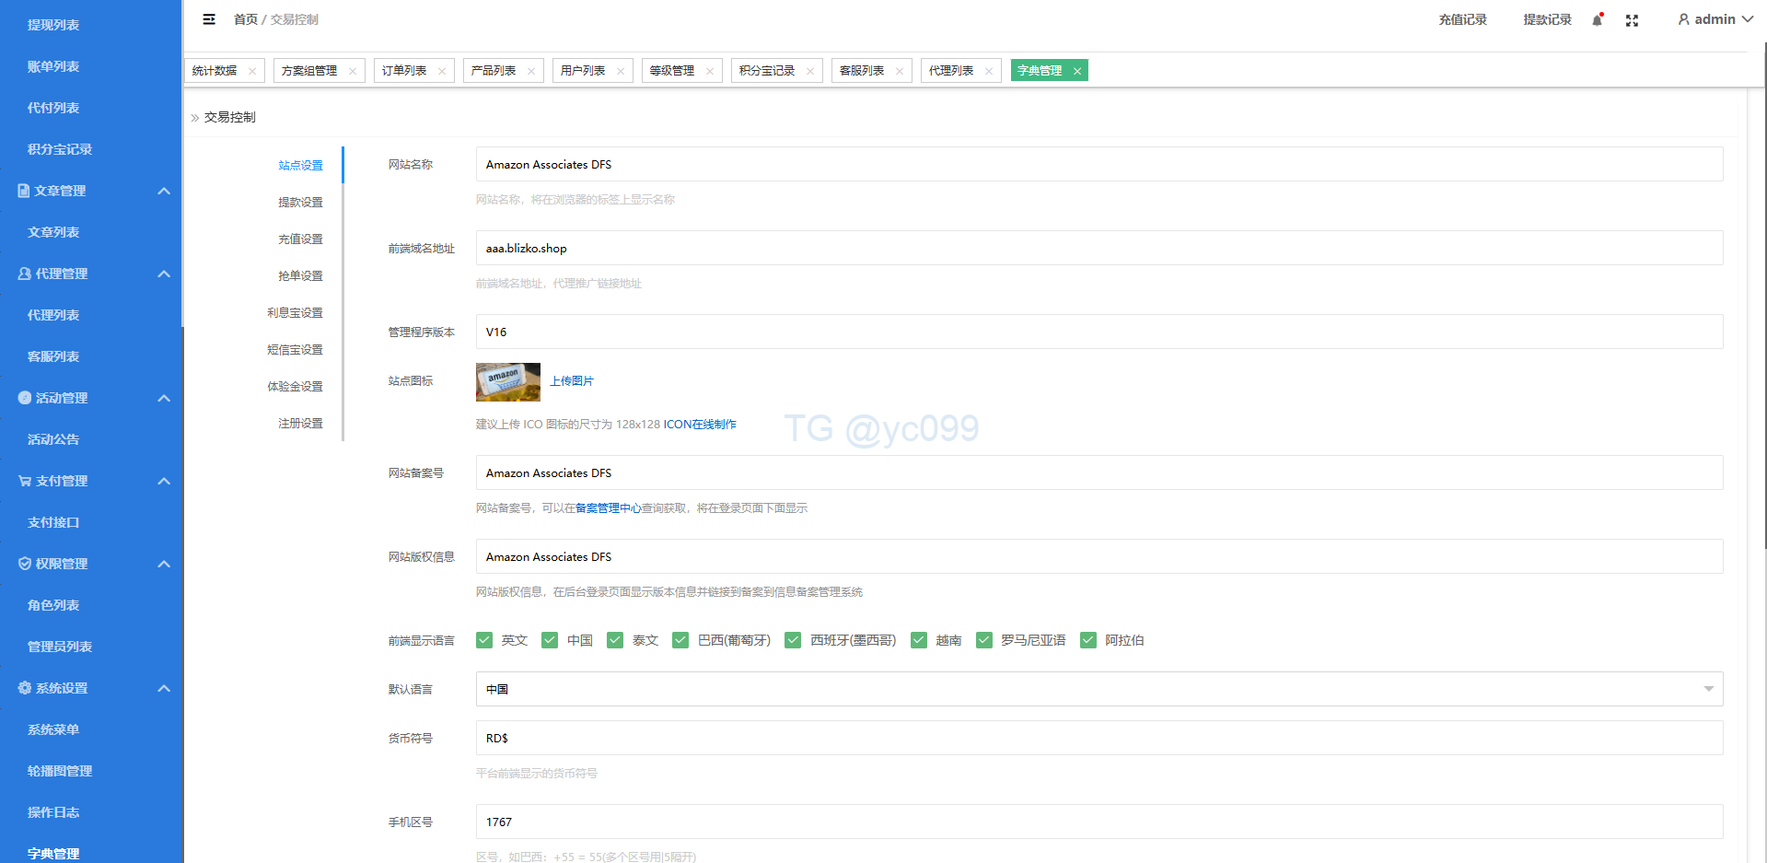This screenshot has width=1767, height=863.
Task: Open the 默认语言 dropdown
Action: (1099, 689)
